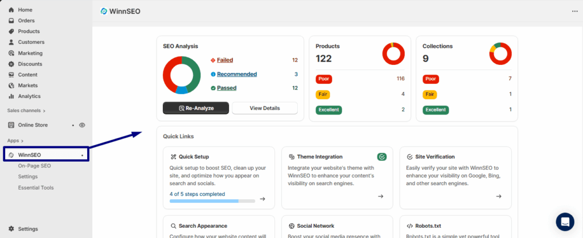Click the Markets globe icon
The width and height of the screenshot is (583, 238).
11,85
